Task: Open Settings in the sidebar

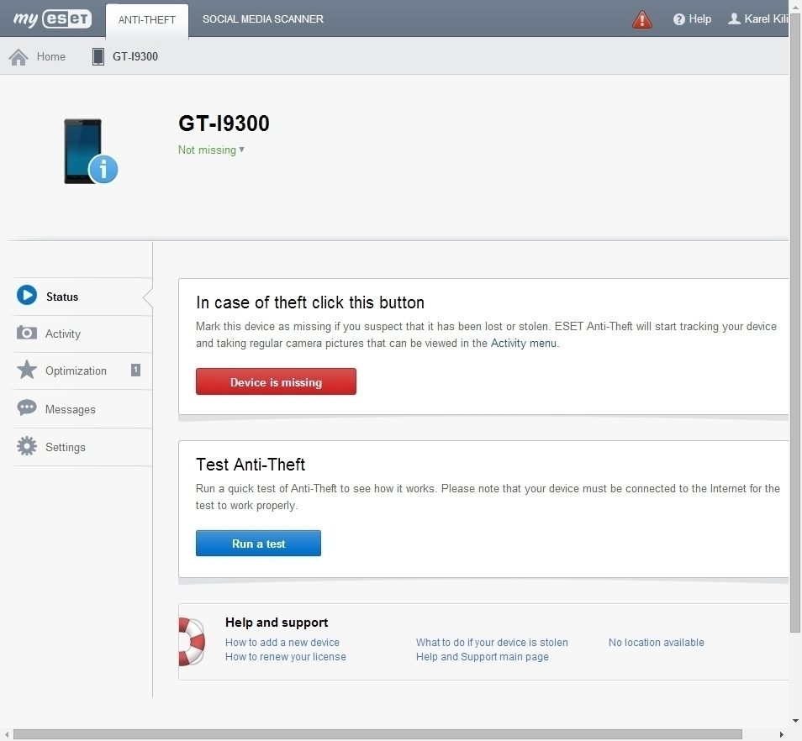Action: (x=82, y=447)
